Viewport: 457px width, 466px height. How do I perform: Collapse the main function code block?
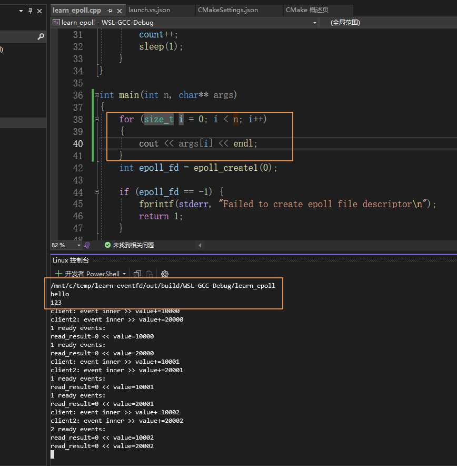96,94
